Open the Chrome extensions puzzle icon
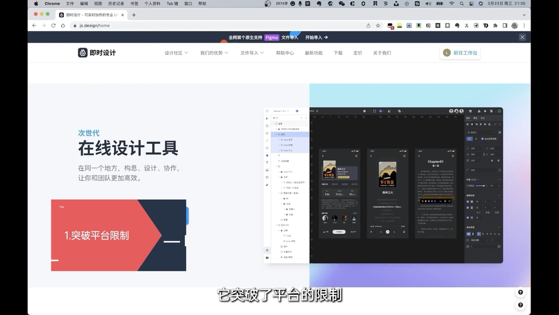The width and height of the screenshot is (559, 315). [495, 26]
